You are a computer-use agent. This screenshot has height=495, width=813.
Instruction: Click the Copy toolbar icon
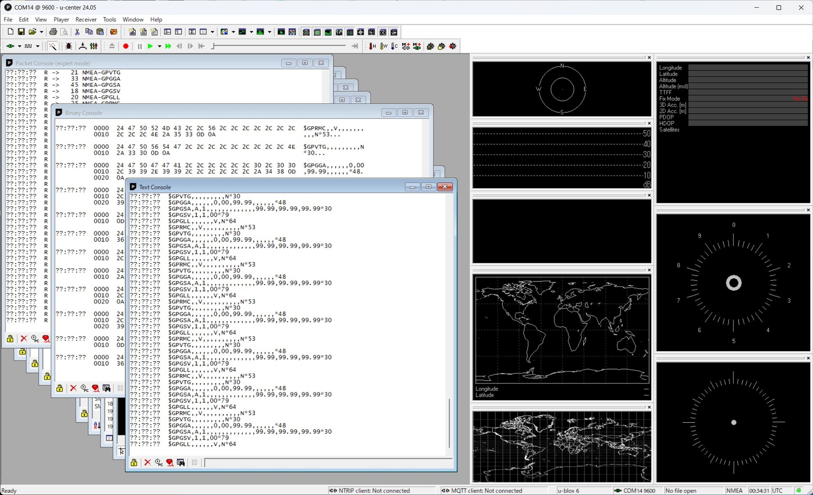coord(88,32)
